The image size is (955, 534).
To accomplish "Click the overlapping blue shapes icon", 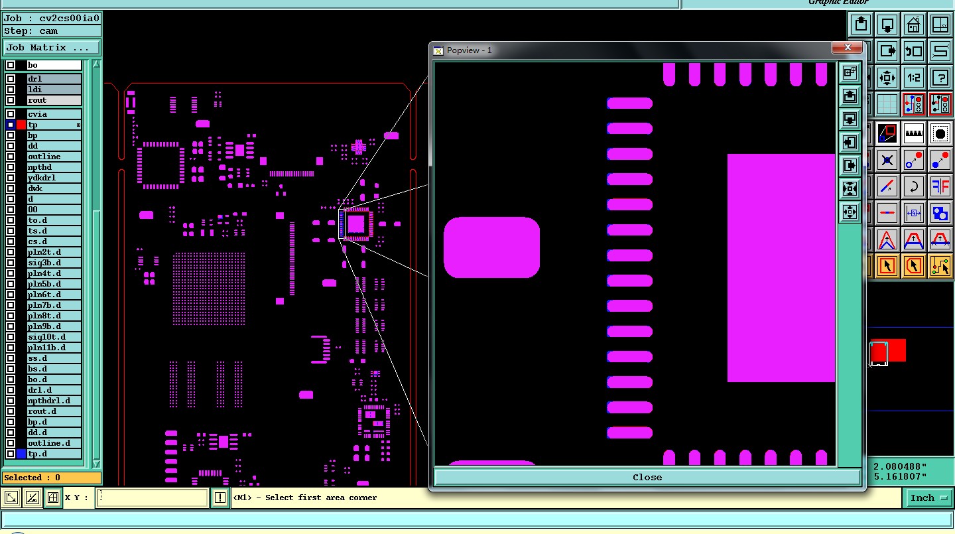I will 940,213.
